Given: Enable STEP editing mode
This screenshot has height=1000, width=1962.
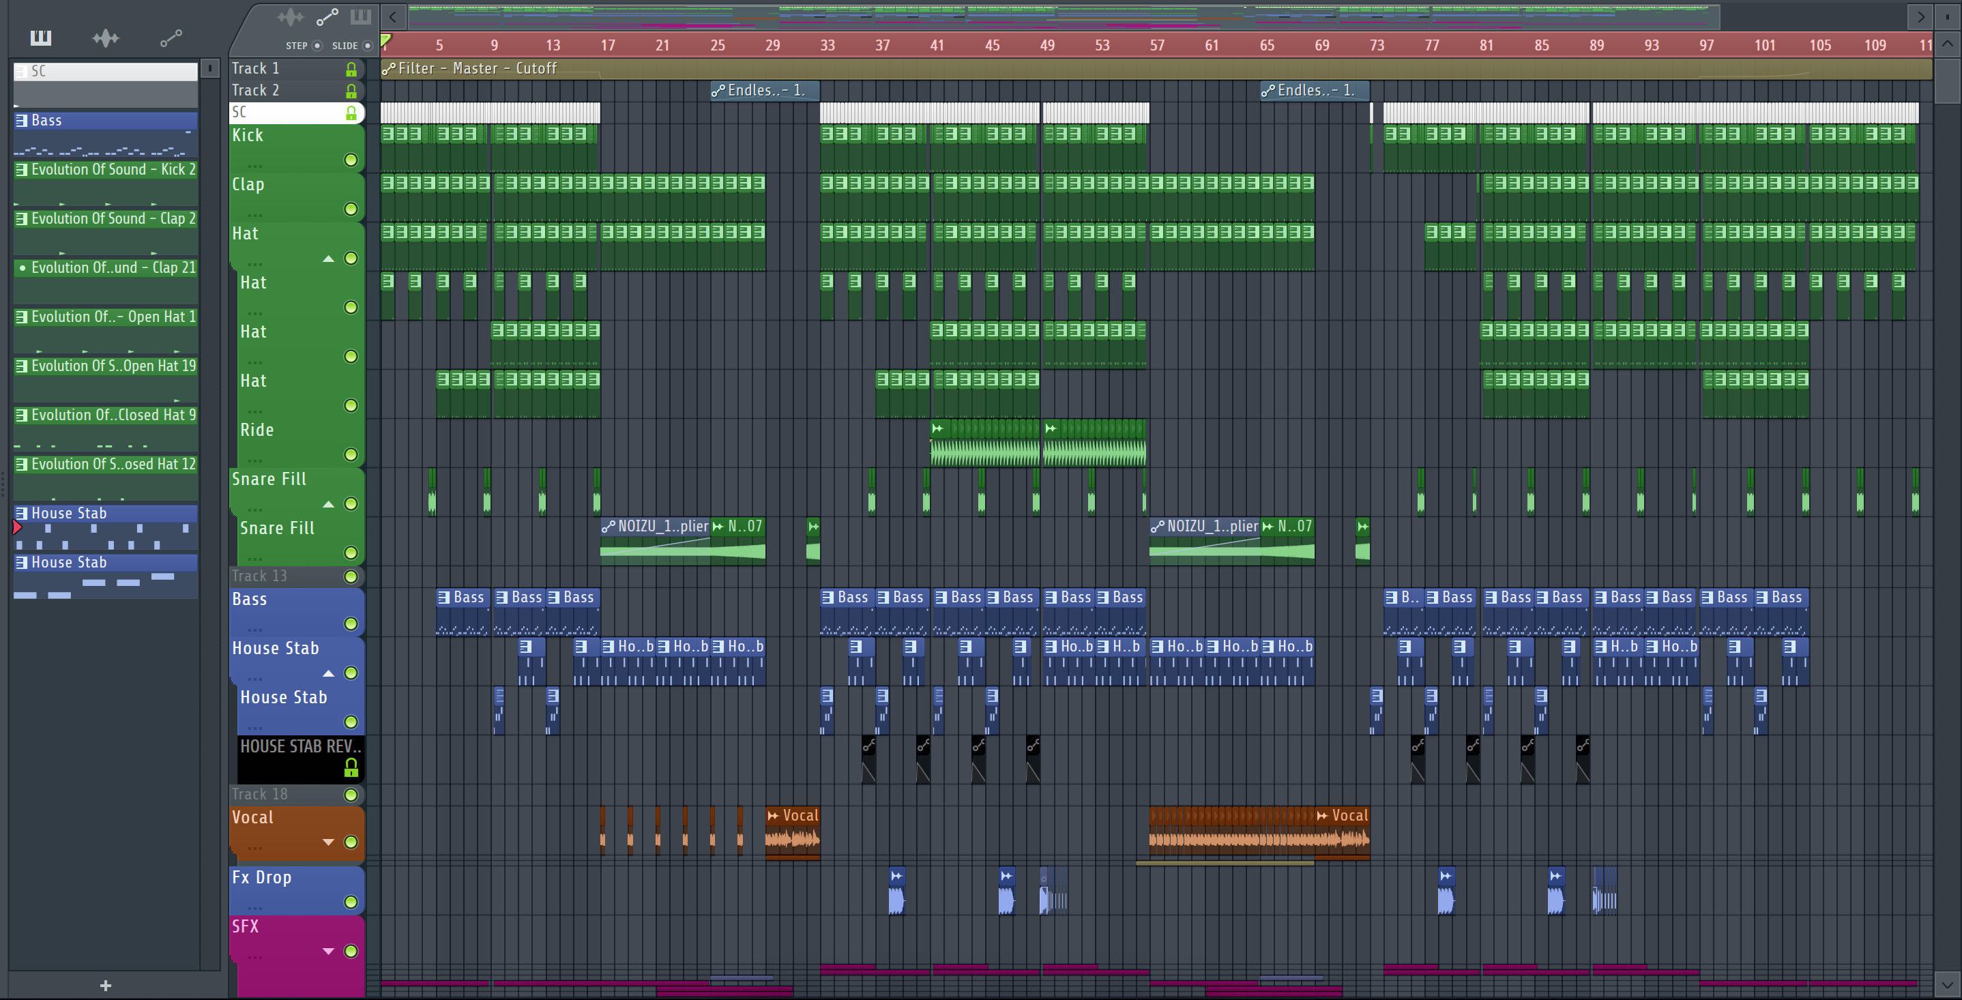Looking at the screenshot, I should pos(318,46).
